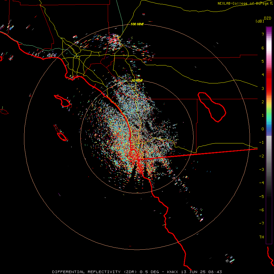Viewport: 274px width, 274px height.
Task: Click the DZD product label above color scale
Action: [268, 18]
